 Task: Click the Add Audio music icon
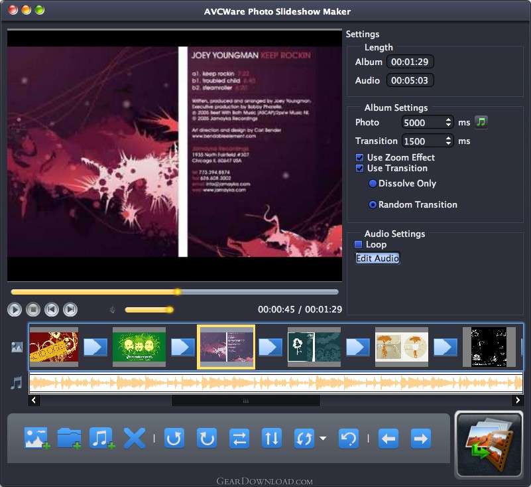pyautogui.click(x=101, y=438)
